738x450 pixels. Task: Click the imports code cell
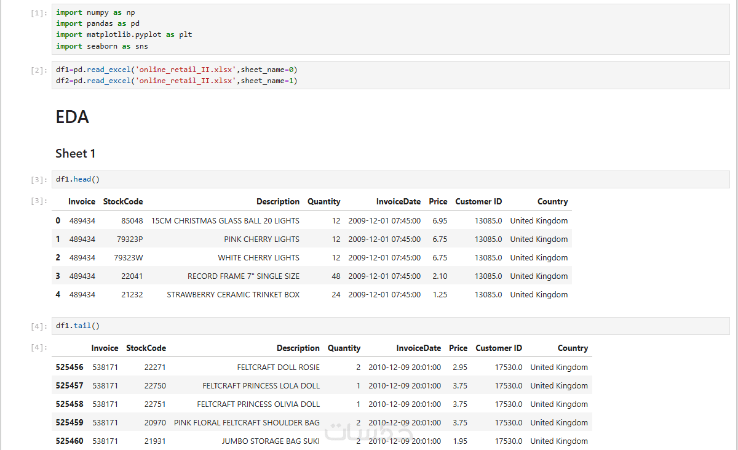391,29
